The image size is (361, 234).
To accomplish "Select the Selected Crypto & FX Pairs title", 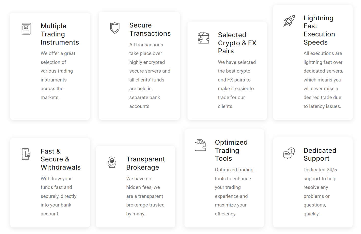I will (x=237, y=43).
